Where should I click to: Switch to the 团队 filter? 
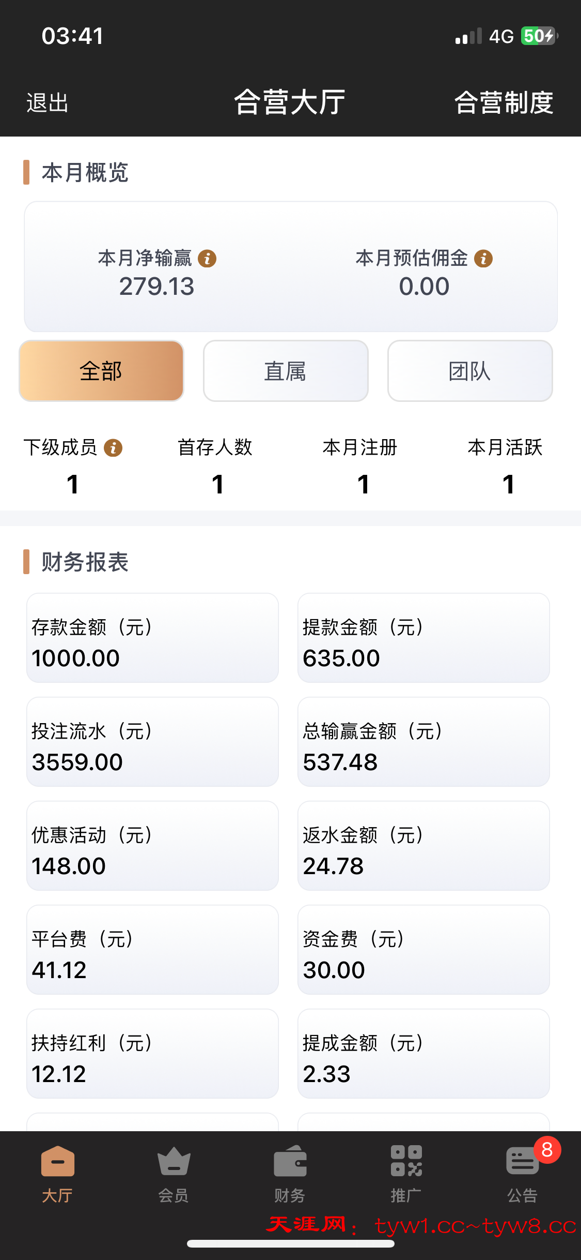470,371
